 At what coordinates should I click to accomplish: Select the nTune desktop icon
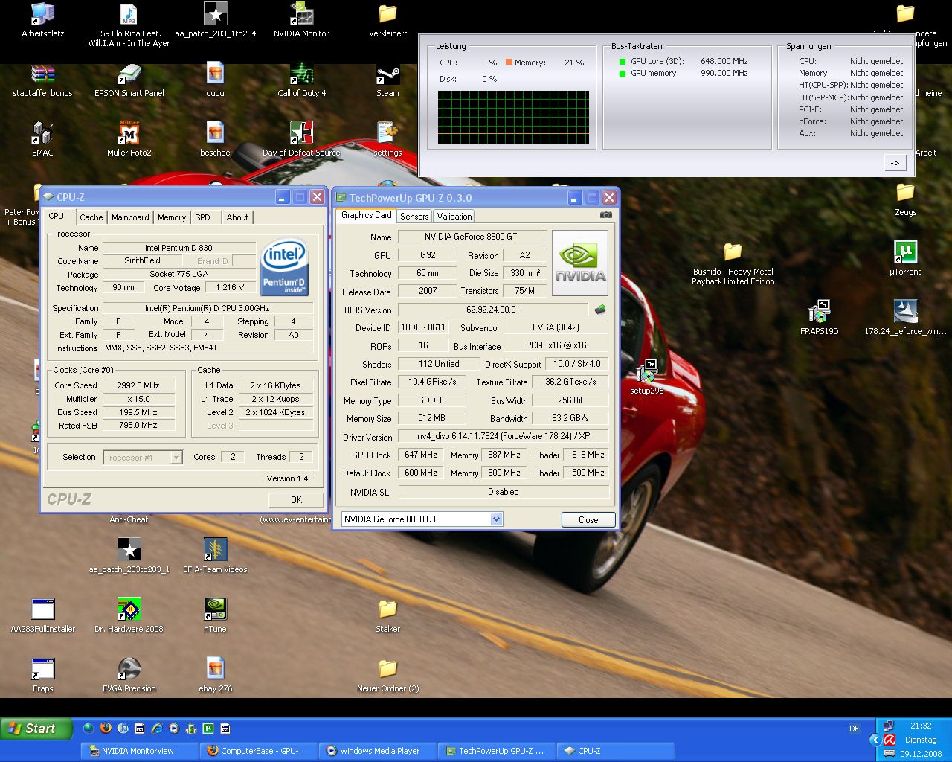(x=215, y=610)
